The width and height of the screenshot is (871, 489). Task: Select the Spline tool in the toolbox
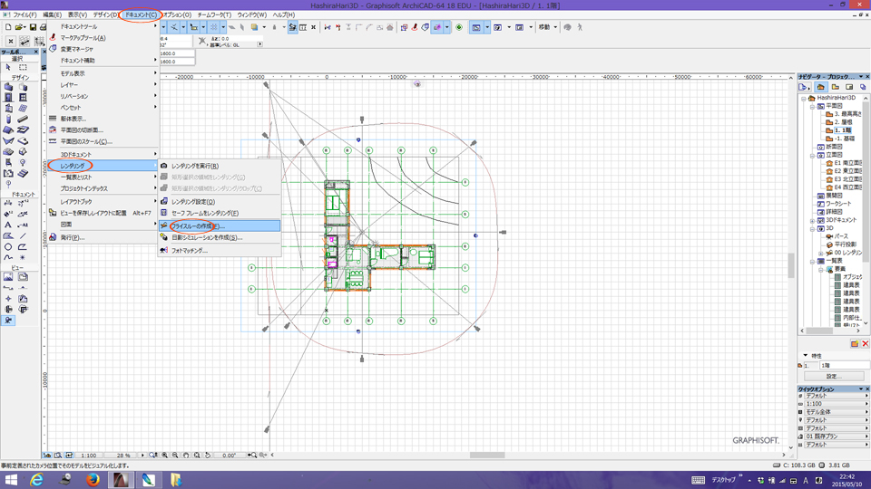tap(8, 258)
